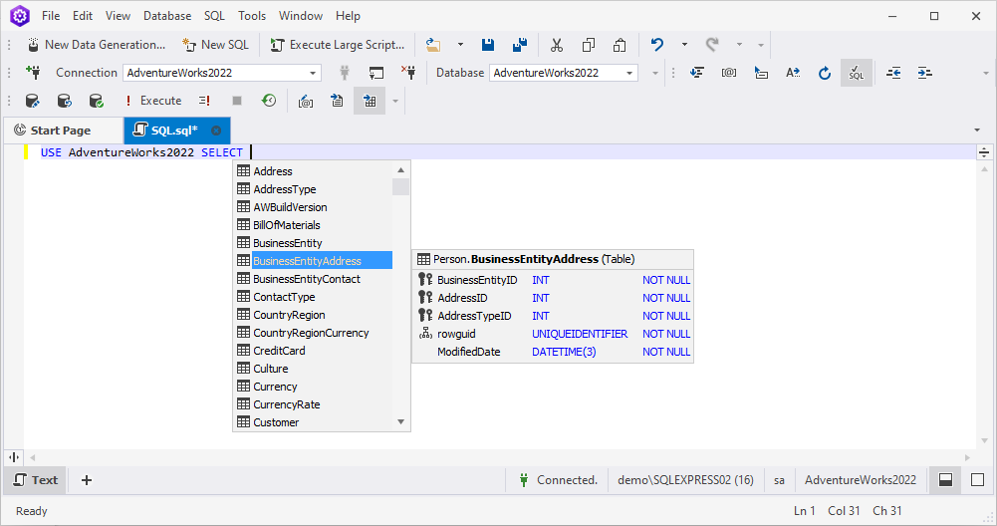This screenshot has width=997, height=526.
Task: Click the Copy icon
Action: (589, 45)
